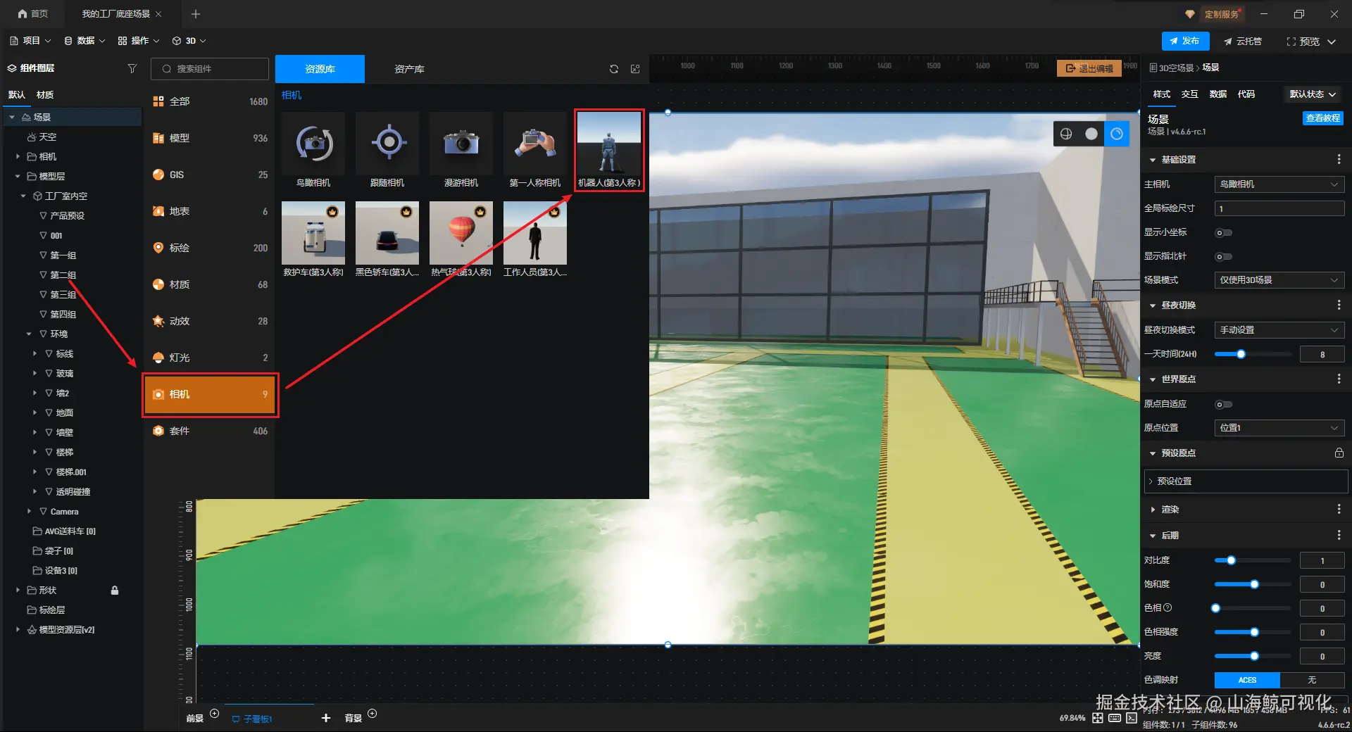This screenshot has height=732, width=1352.
Task: Select the Black sedan (黑色轿车) item
Action: pos(387,233)
